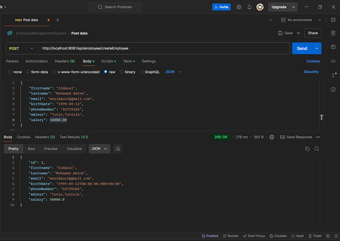Add a new request tab
The height and width of the screenshot is (241, 340).
click(x=57, y=20)
